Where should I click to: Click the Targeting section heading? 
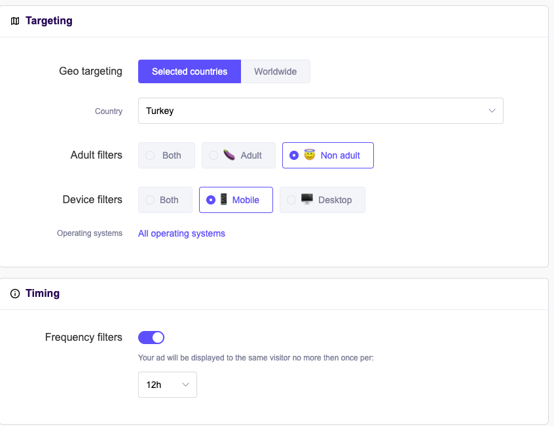pos(48,21)
